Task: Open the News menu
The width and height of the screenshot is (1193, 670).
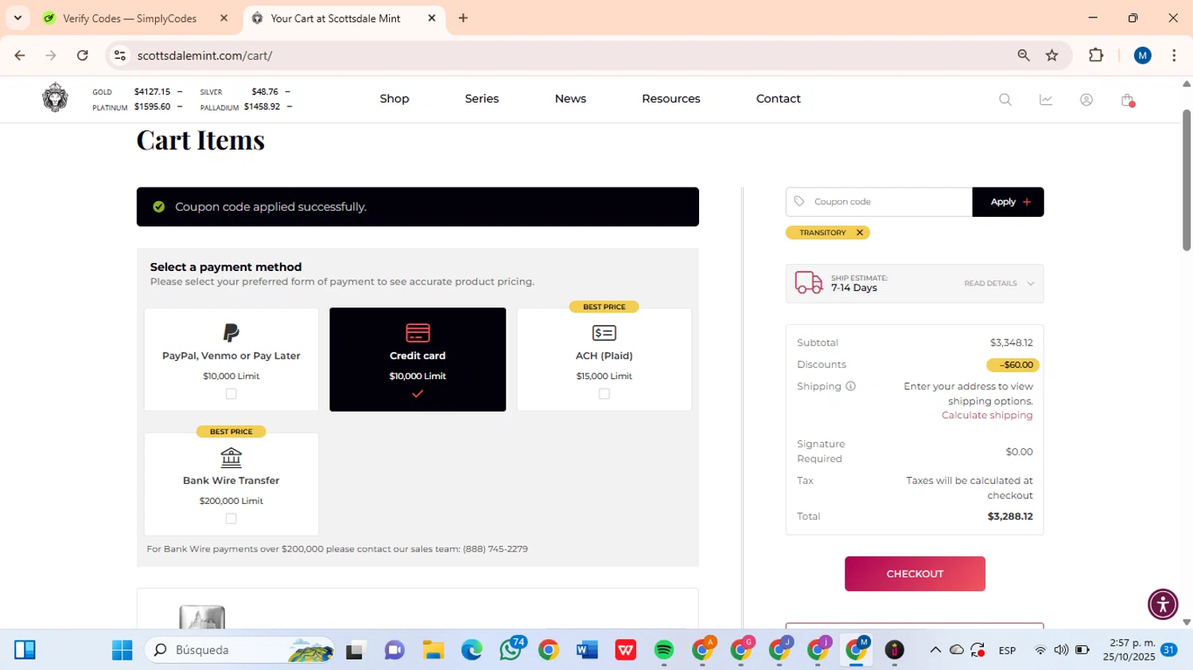Action: 570,99
